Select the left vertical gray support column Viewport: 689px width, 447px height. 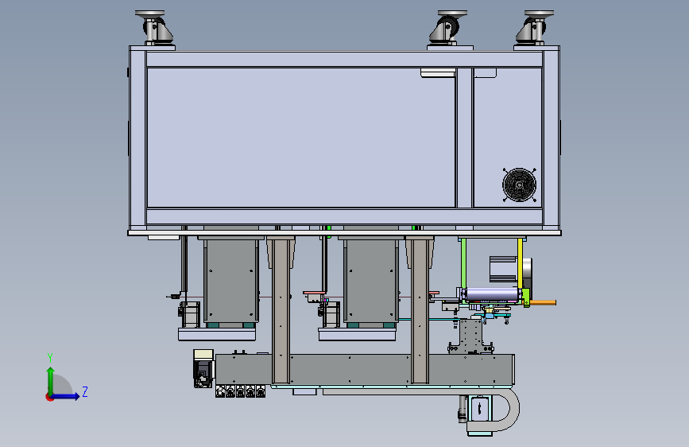281,311
